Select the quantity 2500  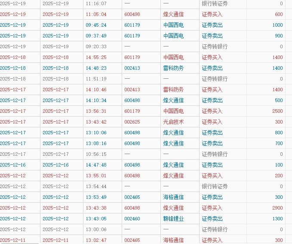pos(277,111)
